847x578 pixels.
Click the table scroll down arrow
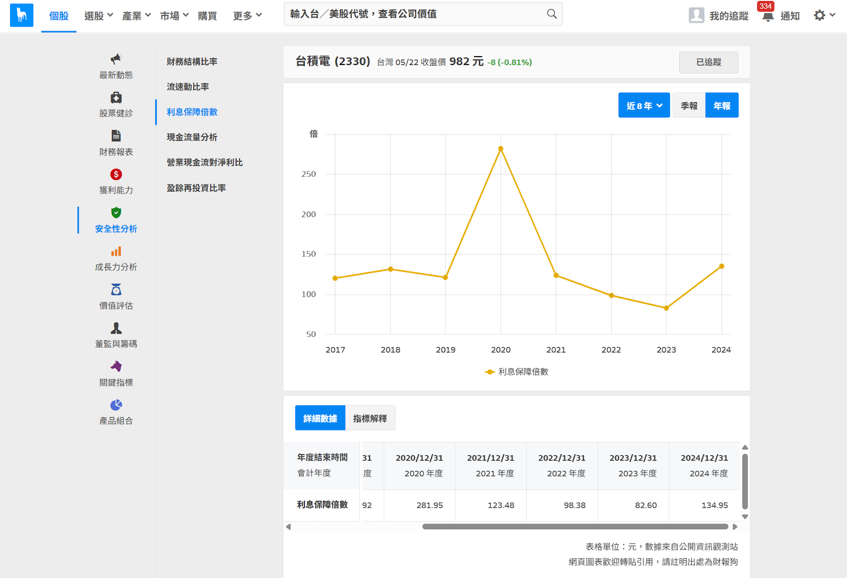[745, 517]
